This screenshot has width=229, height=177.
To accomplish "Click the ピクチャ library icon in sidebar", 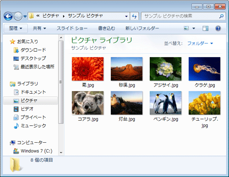I will point(16,101).
